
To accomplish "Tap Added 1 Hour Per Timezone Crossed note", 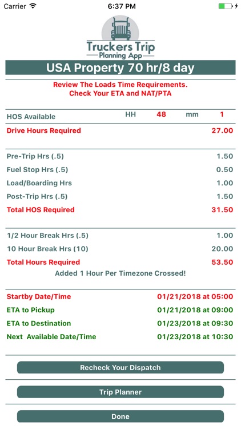I will pos(120,273).
